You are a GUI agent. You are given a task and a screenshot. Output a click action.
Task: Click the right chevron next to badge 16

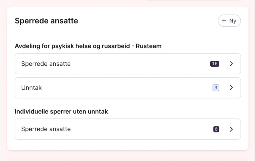(231, 64)
